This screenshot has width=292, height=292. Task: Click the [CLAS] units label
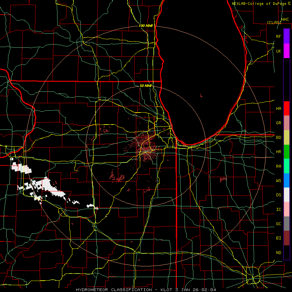pyautogui.click(x=274, y=22)
